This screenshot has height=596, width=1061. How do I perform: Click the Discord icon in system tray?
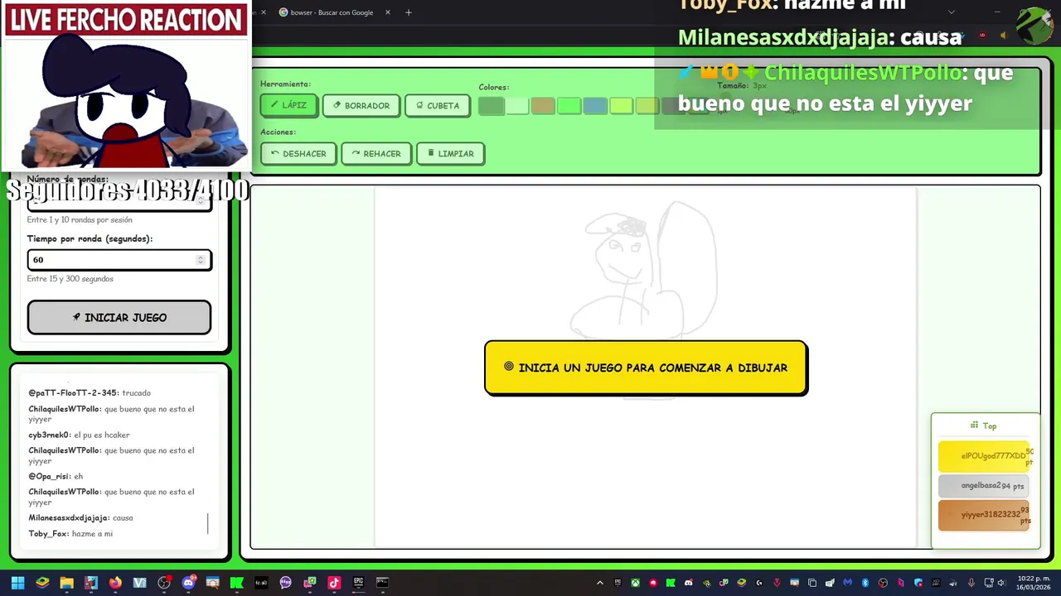tap(688, 583)
